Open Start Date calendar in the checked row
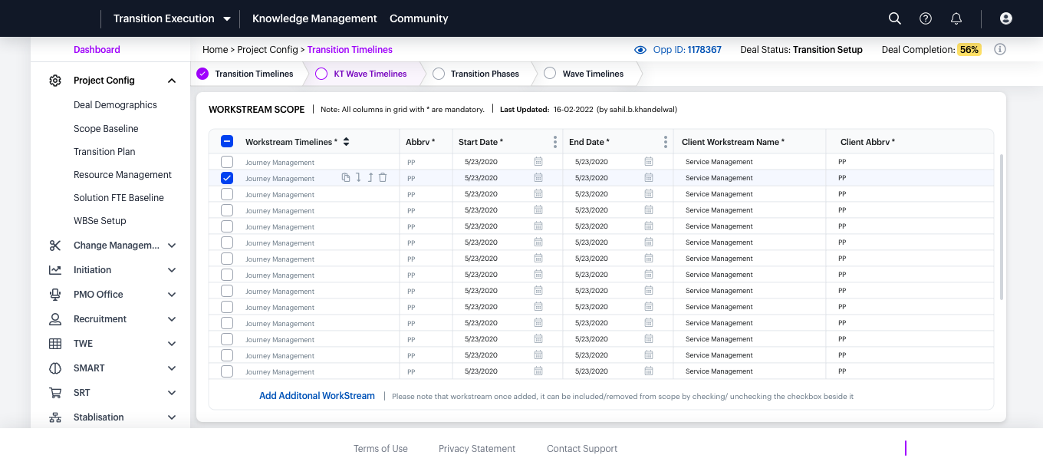Image resolution: width=1043 pixels, height=465 pixels. (538, 178)
